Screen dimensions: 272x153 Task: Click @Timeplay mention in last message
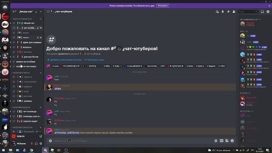(60, 133)
